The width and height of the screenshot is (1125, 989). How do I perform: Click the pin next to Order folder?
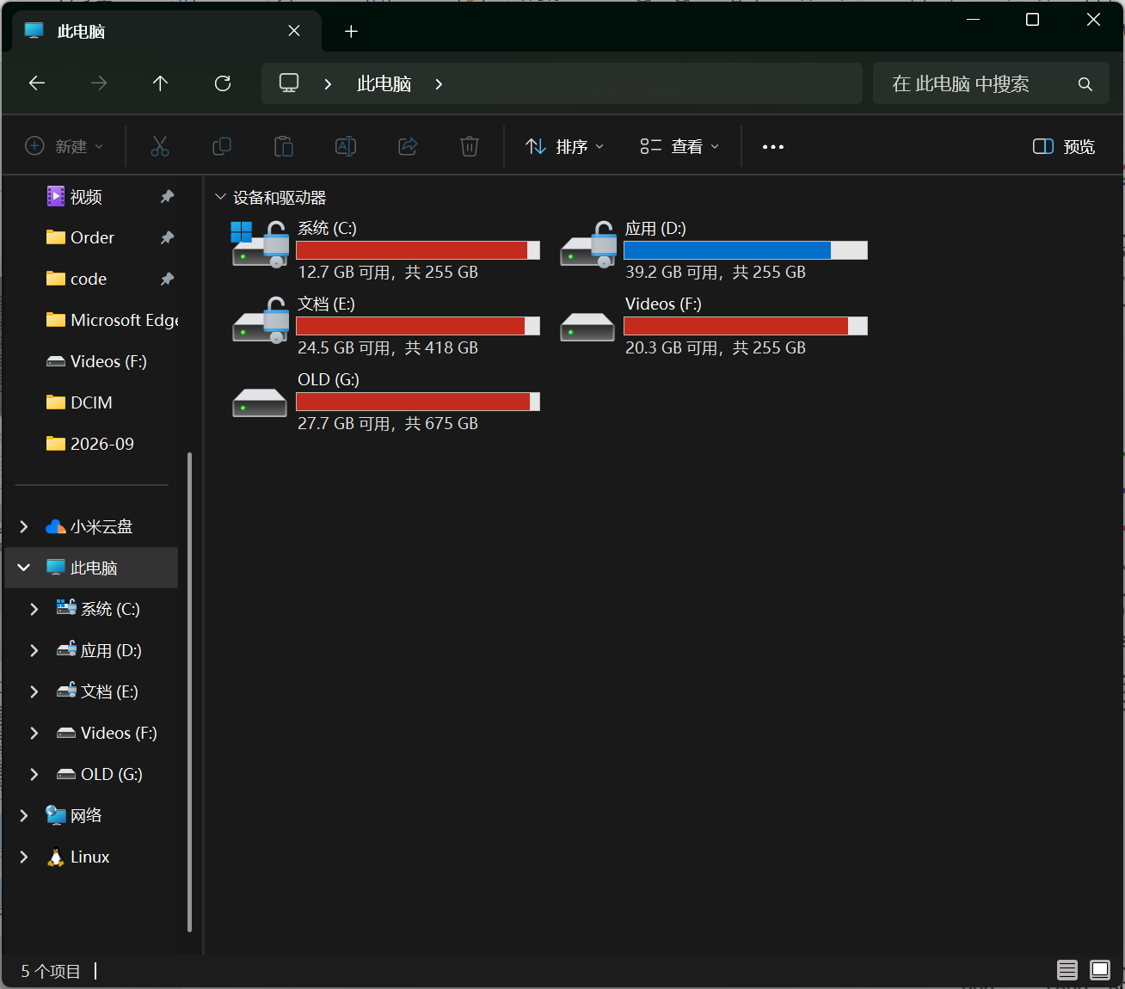click(167, 238)
